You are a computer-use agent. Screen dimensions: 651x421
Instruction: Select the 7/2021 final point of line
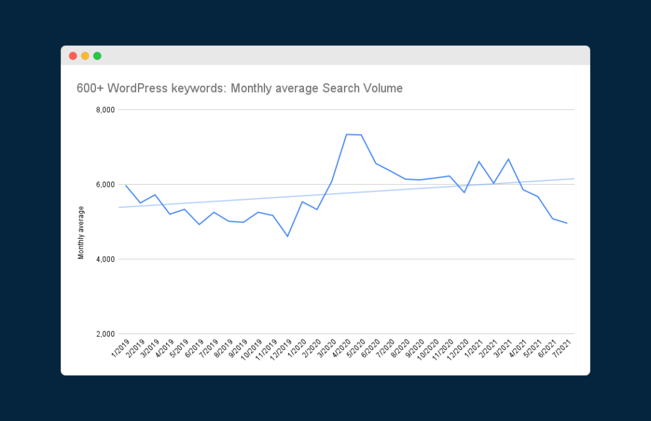567,223
